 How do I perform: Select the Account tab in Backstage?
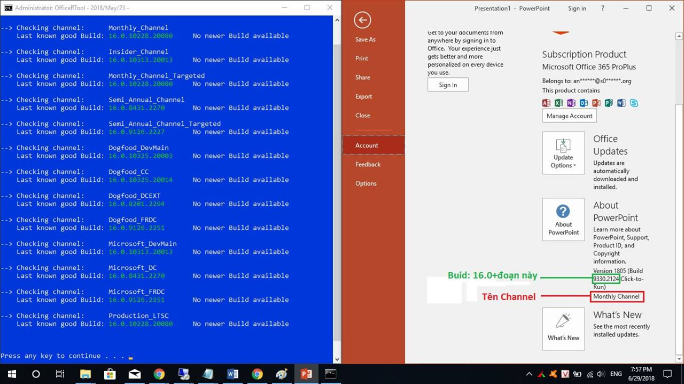(x=374, y=145)
